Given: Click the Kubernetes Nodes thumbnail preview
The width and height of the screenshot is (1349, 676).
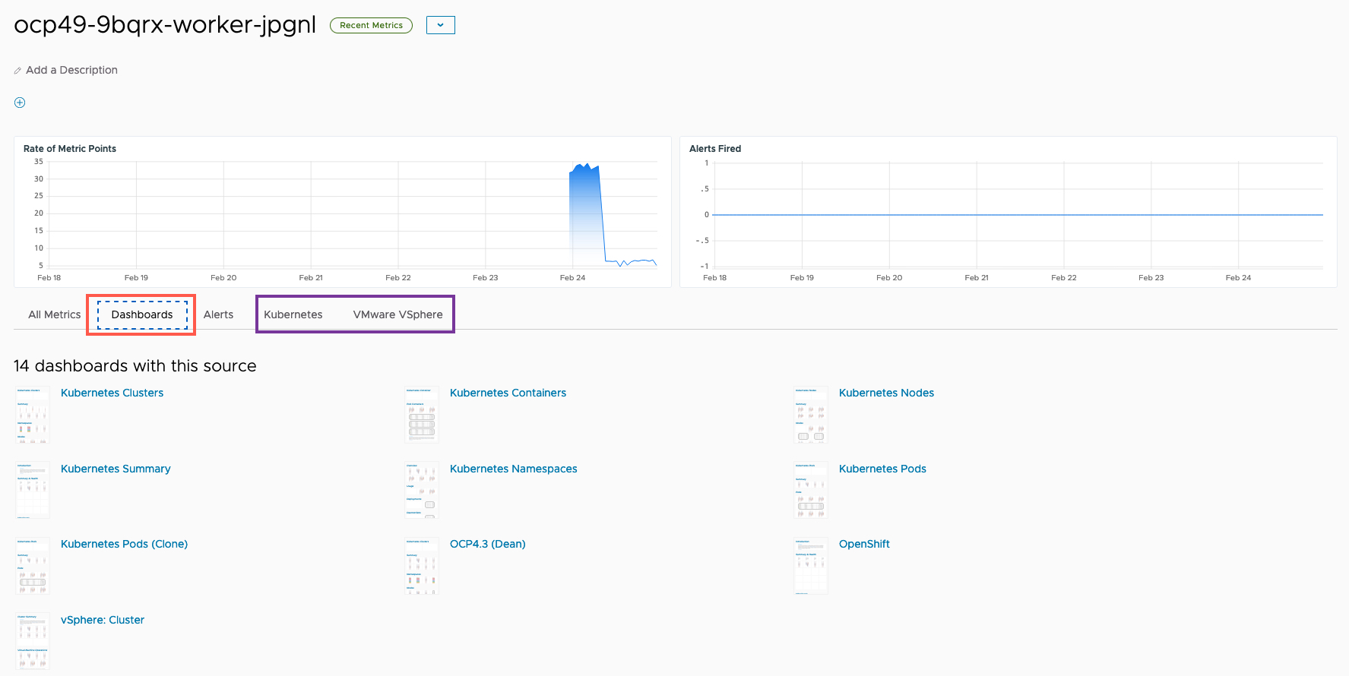Looking at the screenshot, I should [811, 415].
